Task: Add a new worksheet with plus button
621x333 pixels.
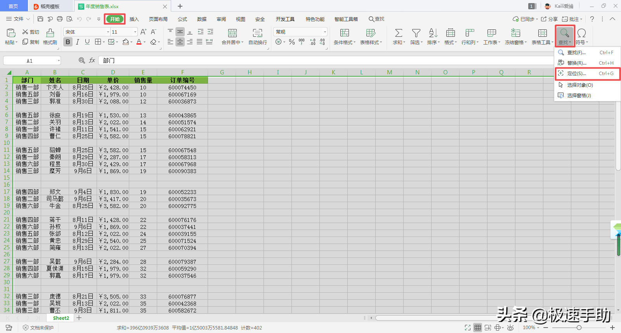Action: (79, 318)
